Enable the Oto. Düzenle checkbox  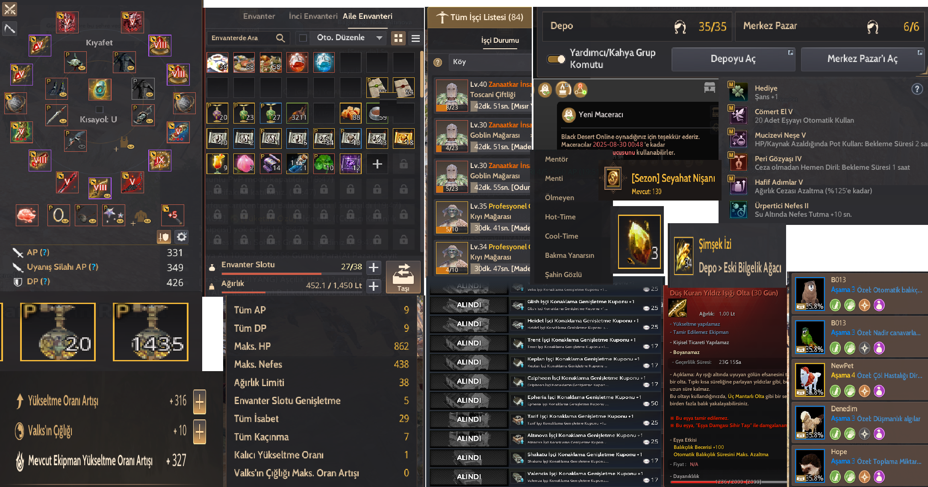click(303, 38)
